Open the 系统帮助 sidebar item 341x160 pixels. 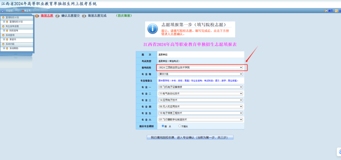(14, 49)
